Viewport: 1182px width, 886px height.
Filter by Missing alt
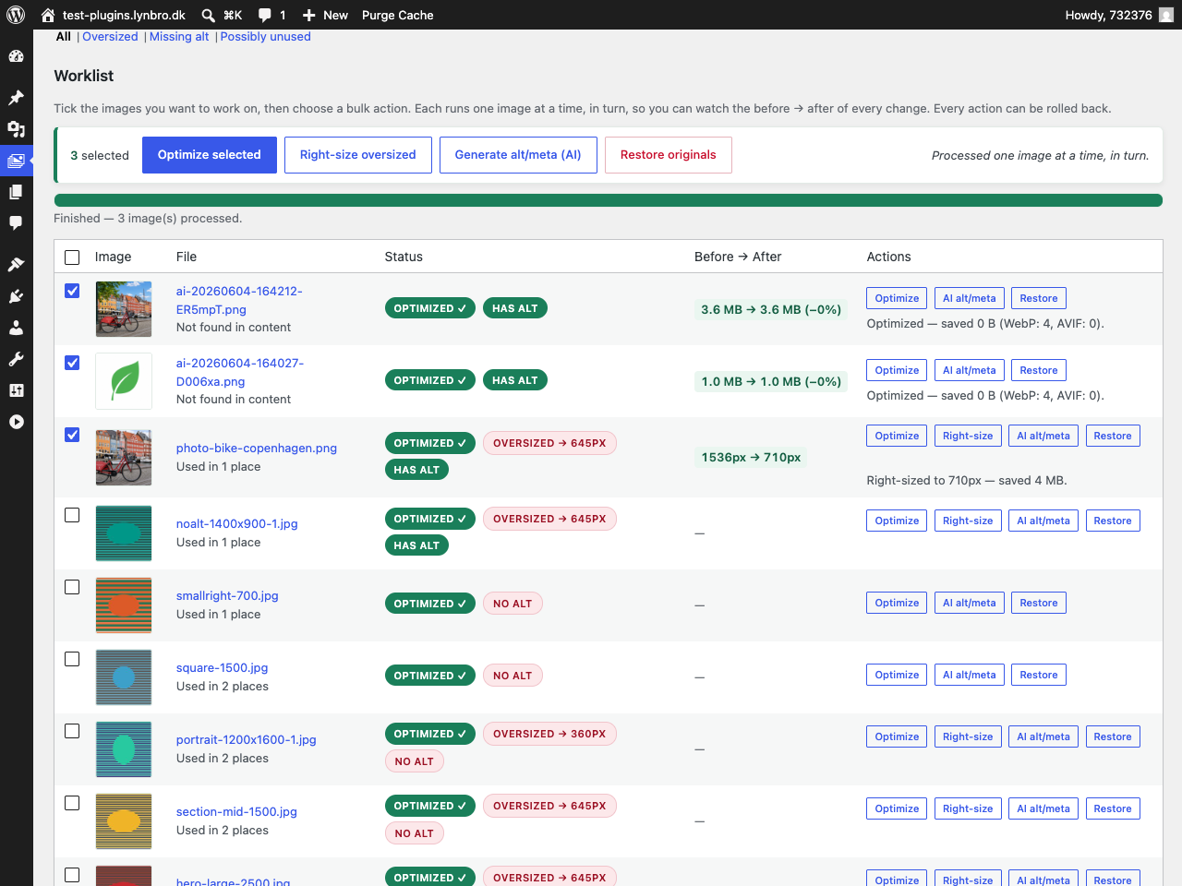pos(179,37)
